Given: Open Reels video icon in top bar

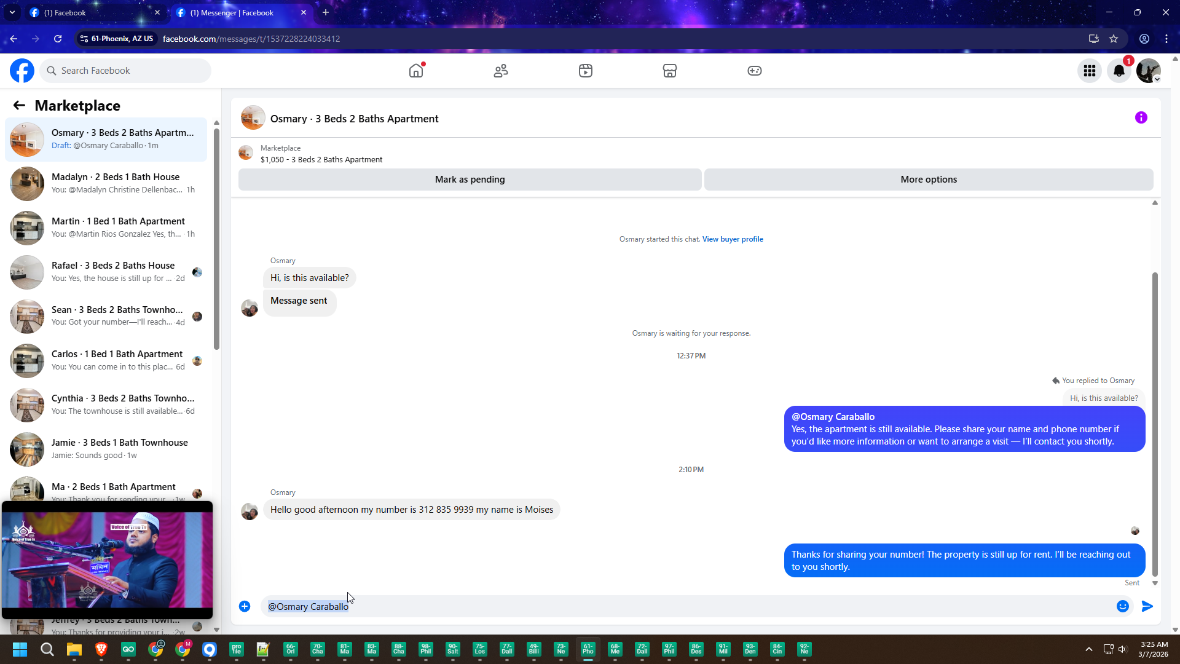Looking at the screenshot, I should pos(586,71).
